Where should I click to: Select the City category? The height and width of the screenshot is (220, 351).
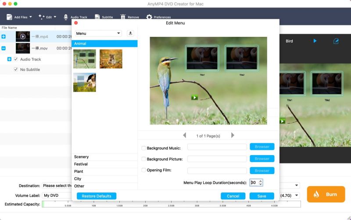coord(104,179)
